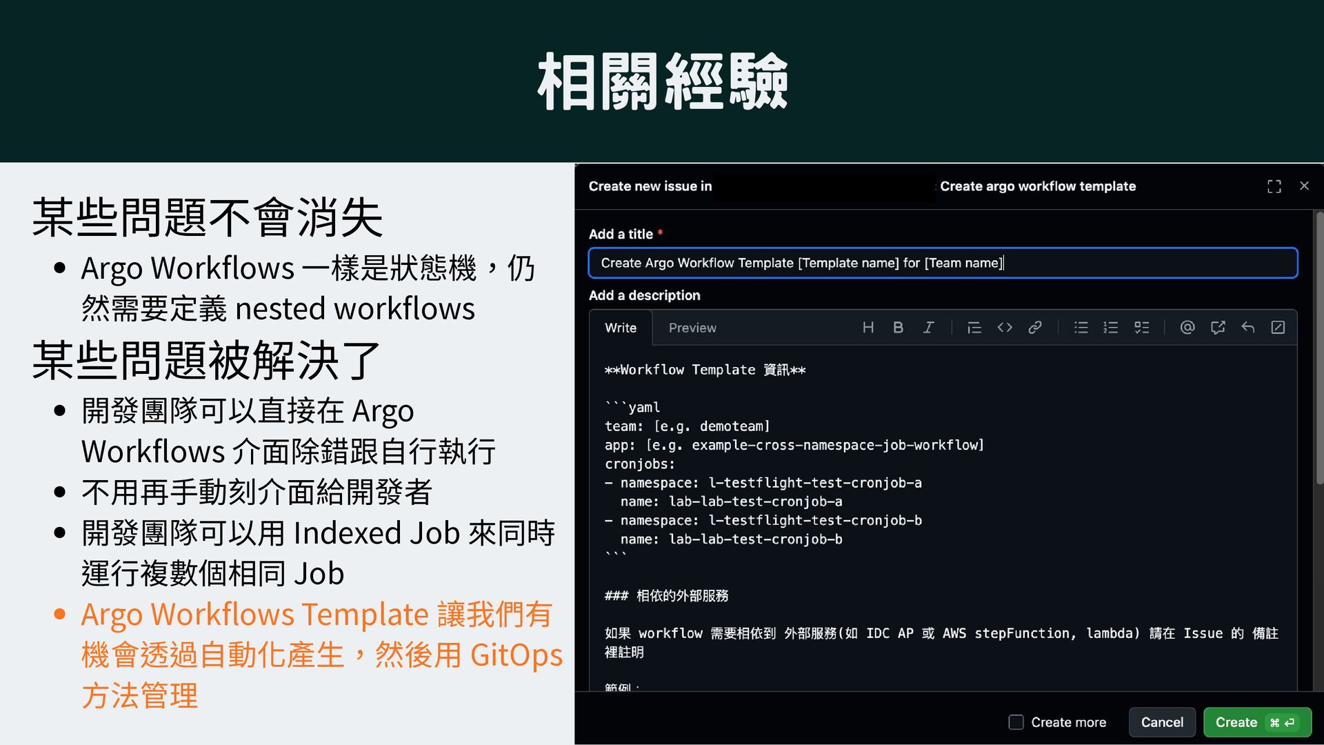The width and height of the screenshot is (1324, 745).
Task: Click the Cancel button
Action: 1162,722
